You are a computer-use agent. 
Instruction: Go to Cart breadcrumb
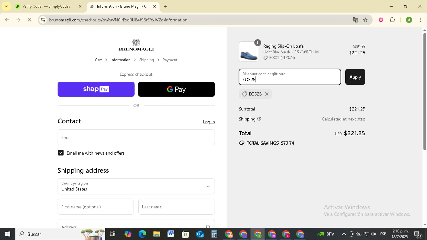[98, 60]
